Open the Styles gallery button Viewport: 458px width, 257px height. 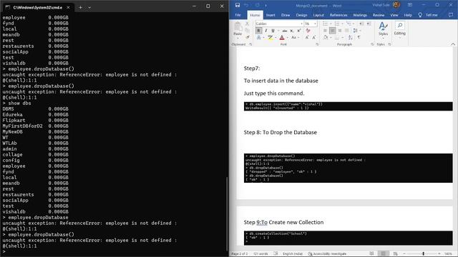tap(383, 29)
